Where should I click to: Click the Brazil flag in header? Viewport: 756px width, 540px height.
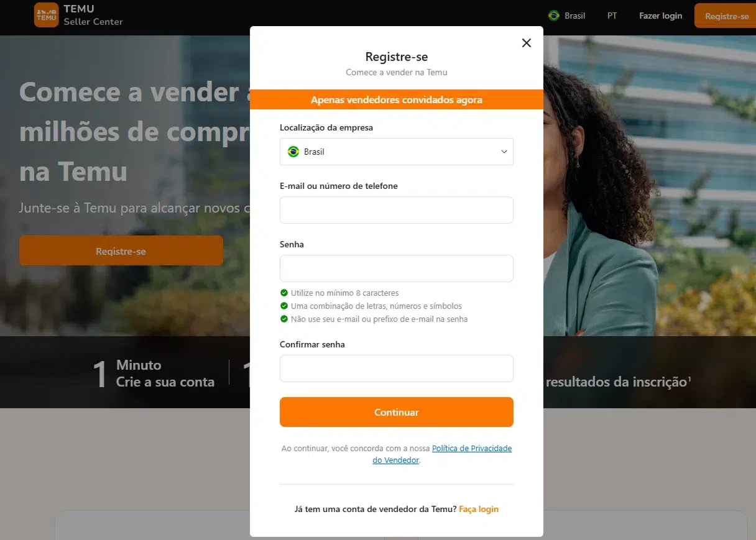tap(553, 16)
